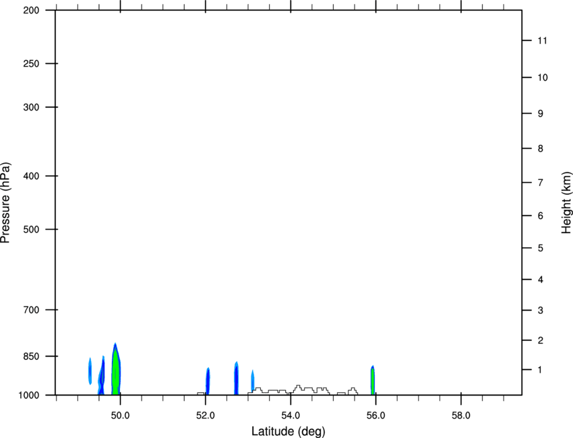Image resolution: width=573 pixels, height=438 pixels.
Task: Click the 850 pressure tick label
Action: (x=31, y=356)
